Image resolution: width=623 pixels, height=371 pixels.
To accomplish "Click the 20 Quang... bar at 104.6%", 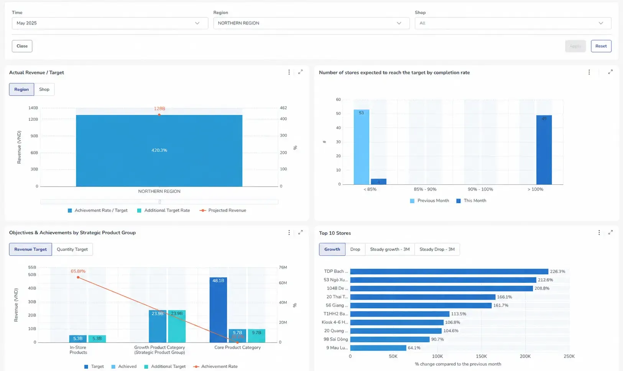I will click(x=396, y=331).
